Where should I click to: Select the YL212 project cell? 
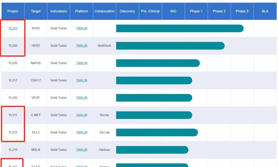point(13,132)
